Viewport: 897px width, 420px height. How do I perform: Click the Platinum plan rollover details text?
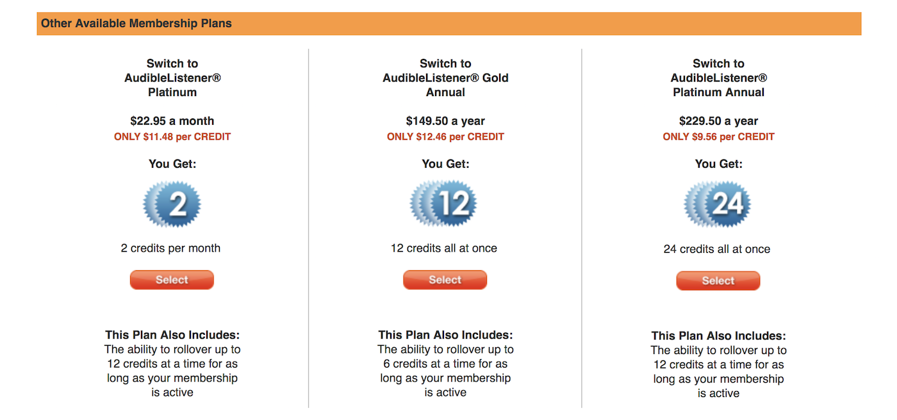click(x=172, y=364)
